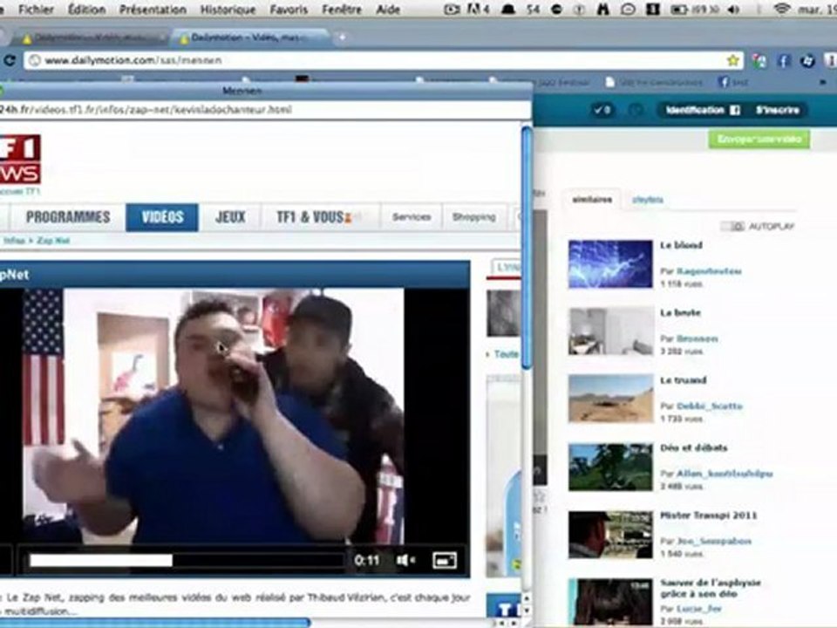Click the volume icon in menu bar

[x=734, y=9]
